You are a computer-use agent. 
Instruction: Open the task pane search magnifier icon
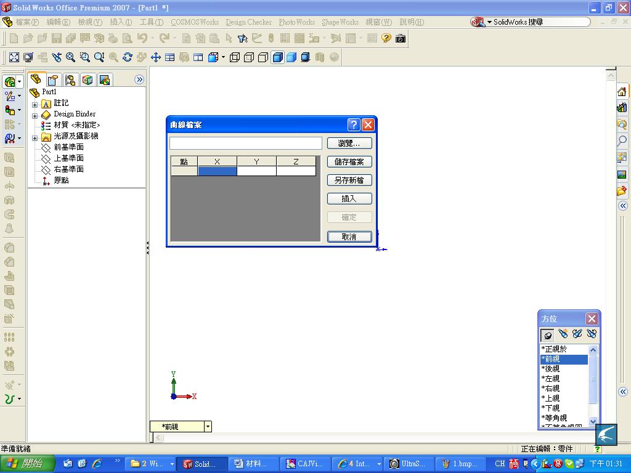click(622, 140)
